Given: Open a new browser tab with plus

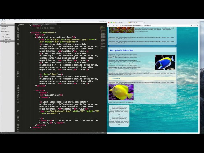Looking at the screenshot, I should [x=144, y=23].
